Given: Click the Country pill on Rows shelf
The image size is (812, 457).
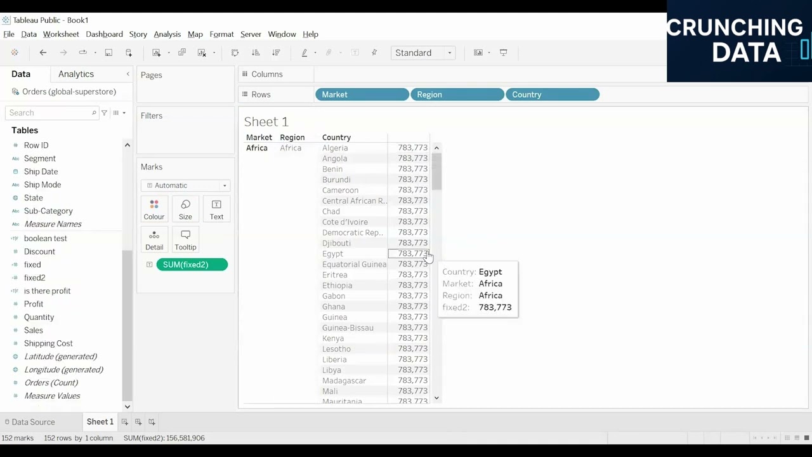Looking at the screenshot, I should point(553,95).
